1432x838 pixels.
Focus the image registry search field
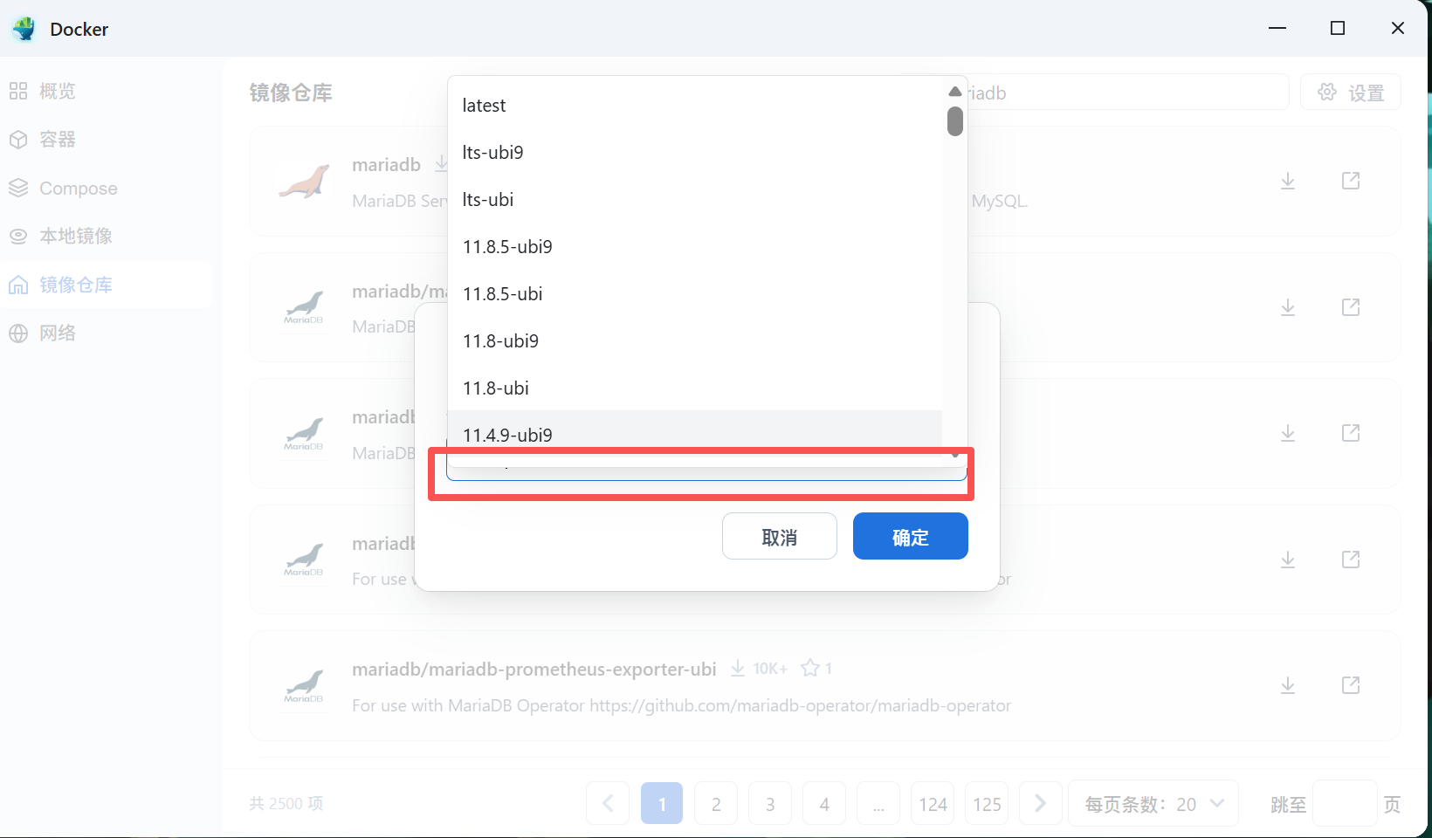pyautogui.click(x=1126, y=93)
